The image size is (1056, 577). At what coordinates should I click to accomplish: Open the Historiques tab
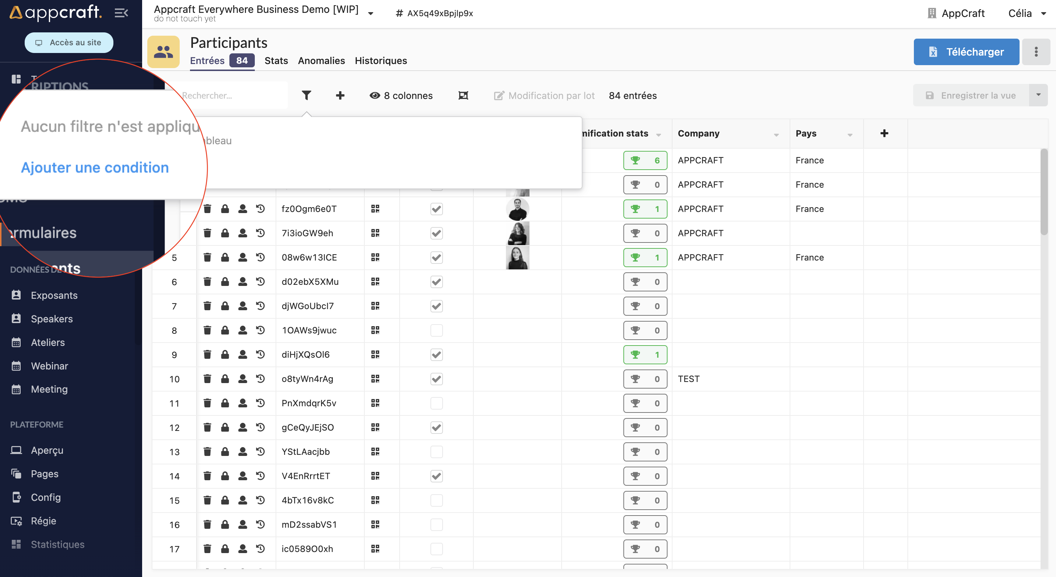[380, 61]
